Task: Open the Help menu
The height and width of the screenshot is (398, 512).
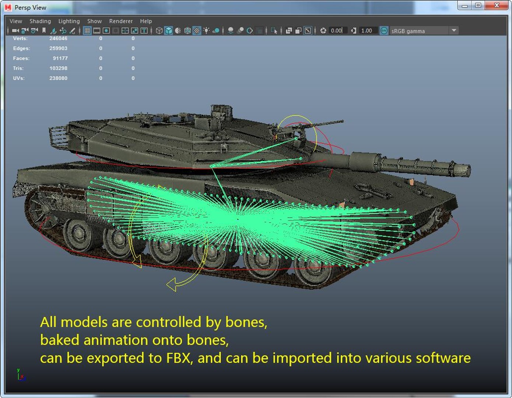Action: click(146, 21)
